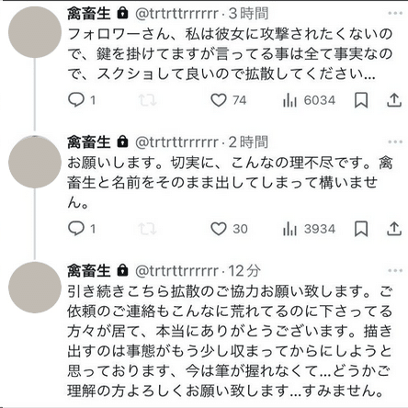This screenshot has width=408, height=408.
Task: Expand truncated first tweet ending with ellipsis
Action: (368, 74)
